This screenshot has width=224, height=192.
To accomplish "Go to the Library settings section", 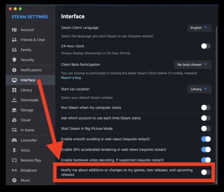I will click(x=26, y=90).
